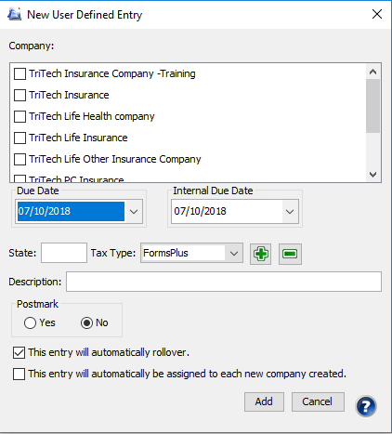
Task: Click the company list scroll down arrow
Action: point(372,175)
